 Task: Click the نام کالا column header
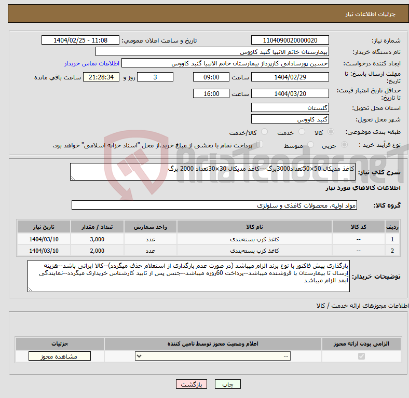(x=254, y=227)
